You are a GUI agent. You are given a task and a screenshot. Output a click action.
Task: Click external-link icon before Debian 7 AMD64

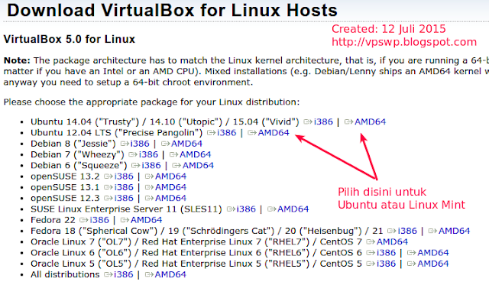173,154
